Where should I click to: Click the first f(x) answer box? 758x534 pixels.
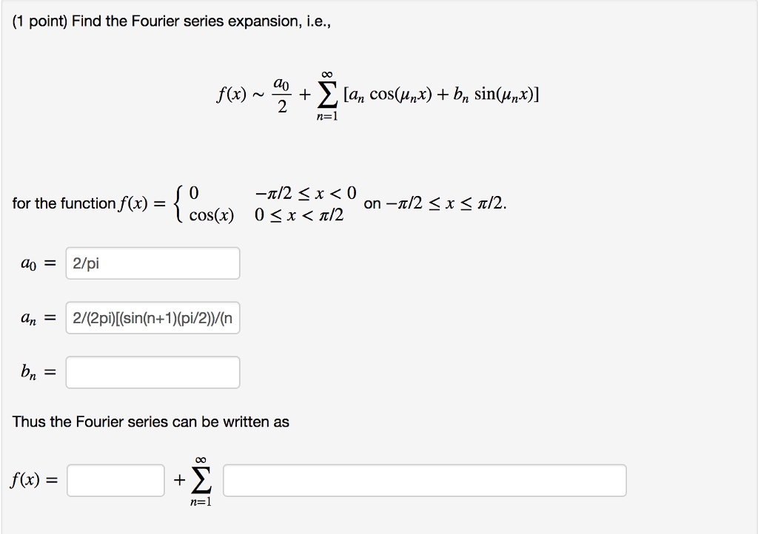[x=115, y=479]
